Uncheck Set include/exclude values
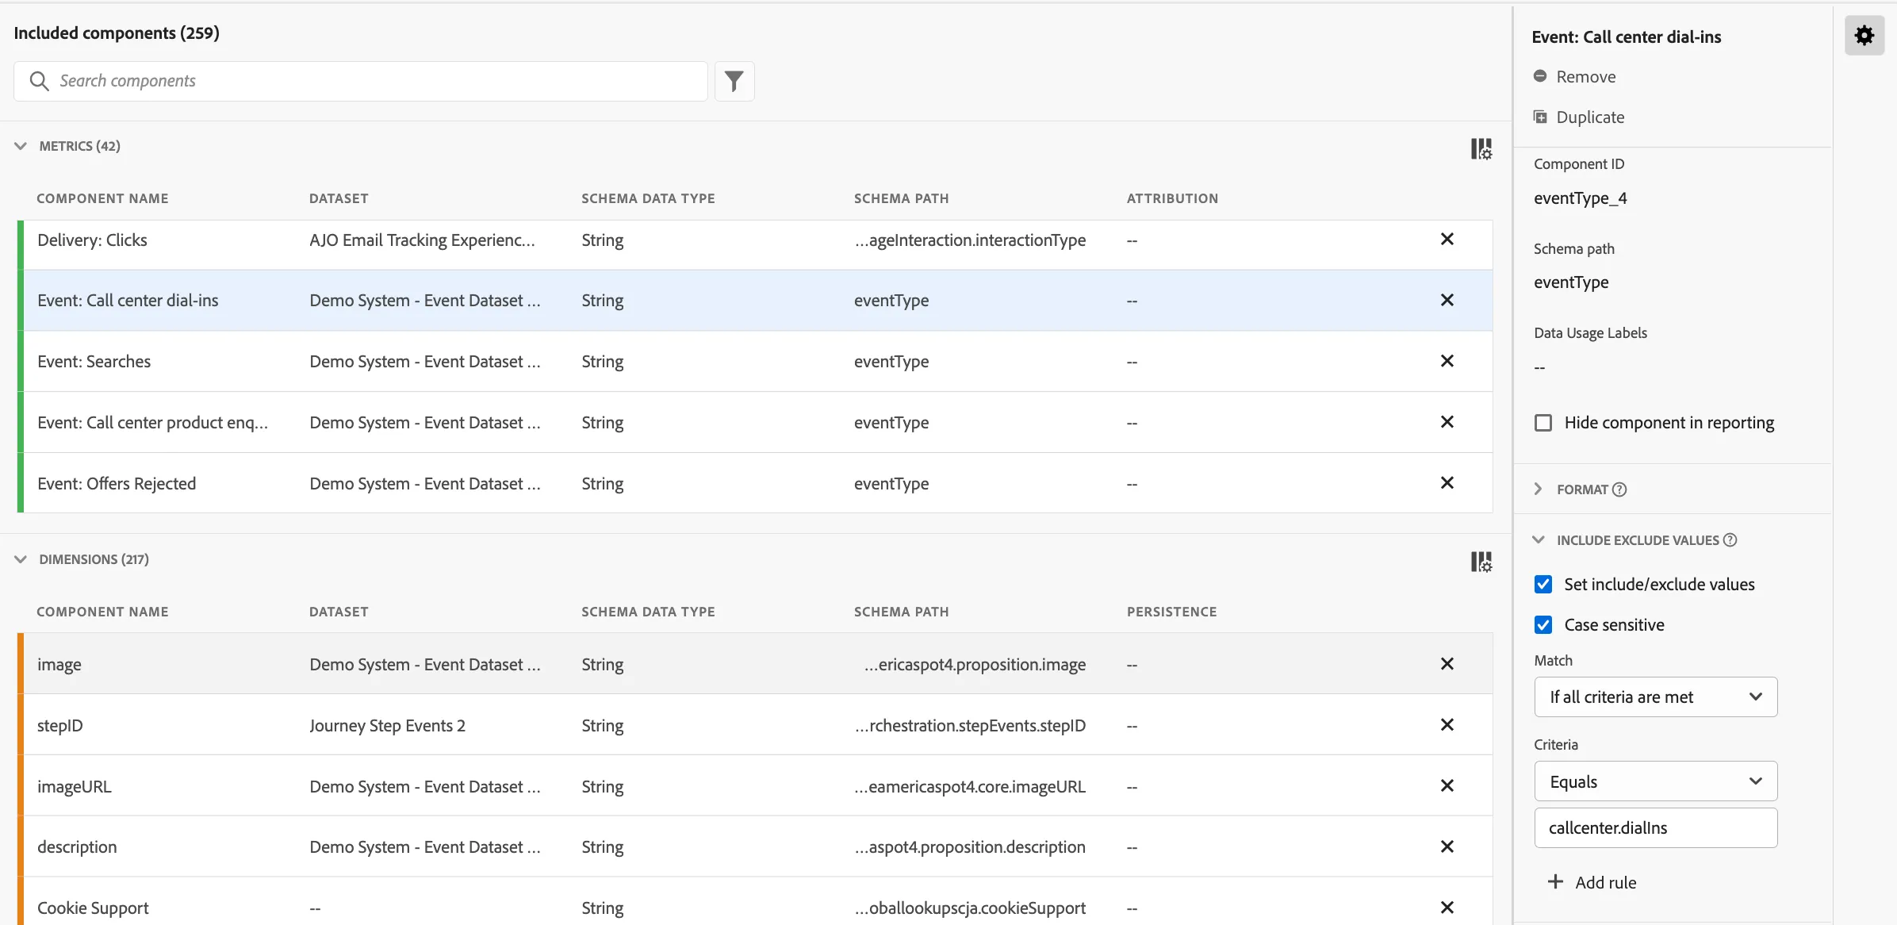This screenshot has height=925, width=1897. pos(1543,585)
